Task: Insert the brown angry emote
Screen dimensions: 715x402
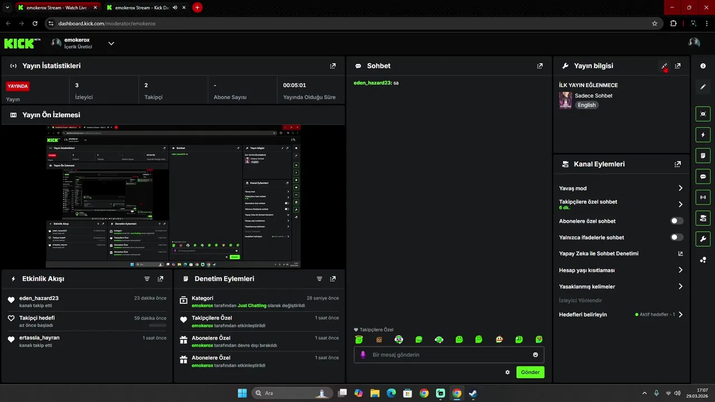Action: click(x=379, y=339)
